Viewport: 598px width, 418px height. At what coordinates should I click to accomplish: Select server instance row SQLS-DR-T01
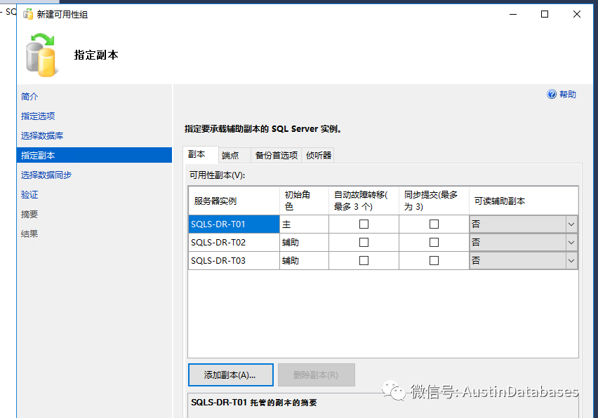[x=234, y=224]
